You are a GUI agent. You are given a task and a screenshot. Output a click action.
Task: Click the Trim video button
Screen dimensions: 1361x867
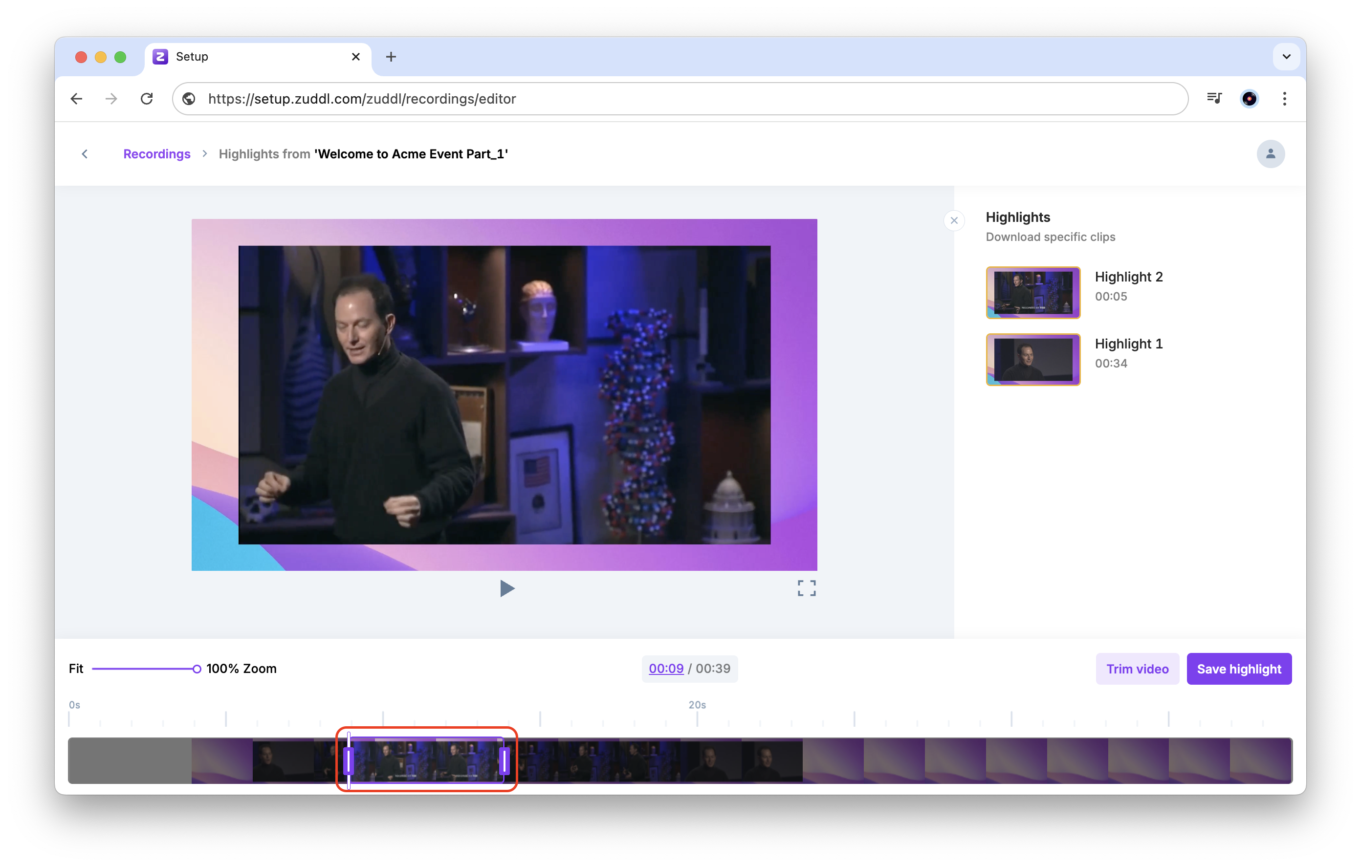point(1137,669)
